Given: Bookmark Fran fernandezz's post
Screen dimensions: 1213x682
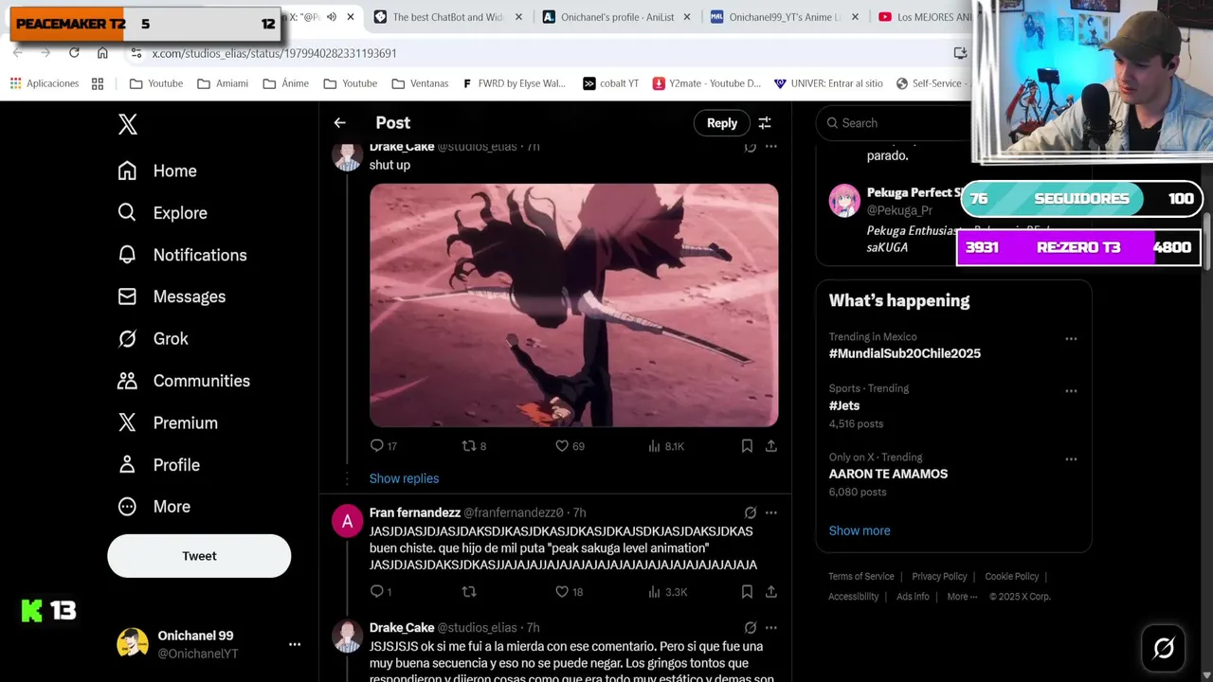Looking at the screenshot, I should point(747,591).
